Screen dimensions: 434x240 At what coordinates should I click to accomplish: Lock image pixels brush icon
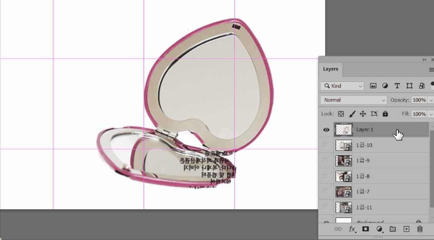[x=352, y=114]
